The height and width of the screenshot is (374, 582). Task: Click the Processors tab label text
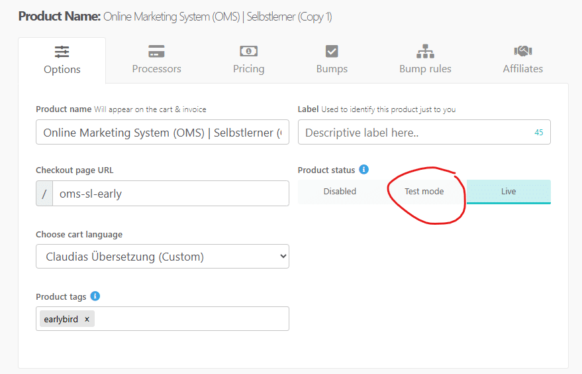tap(156, 69)
